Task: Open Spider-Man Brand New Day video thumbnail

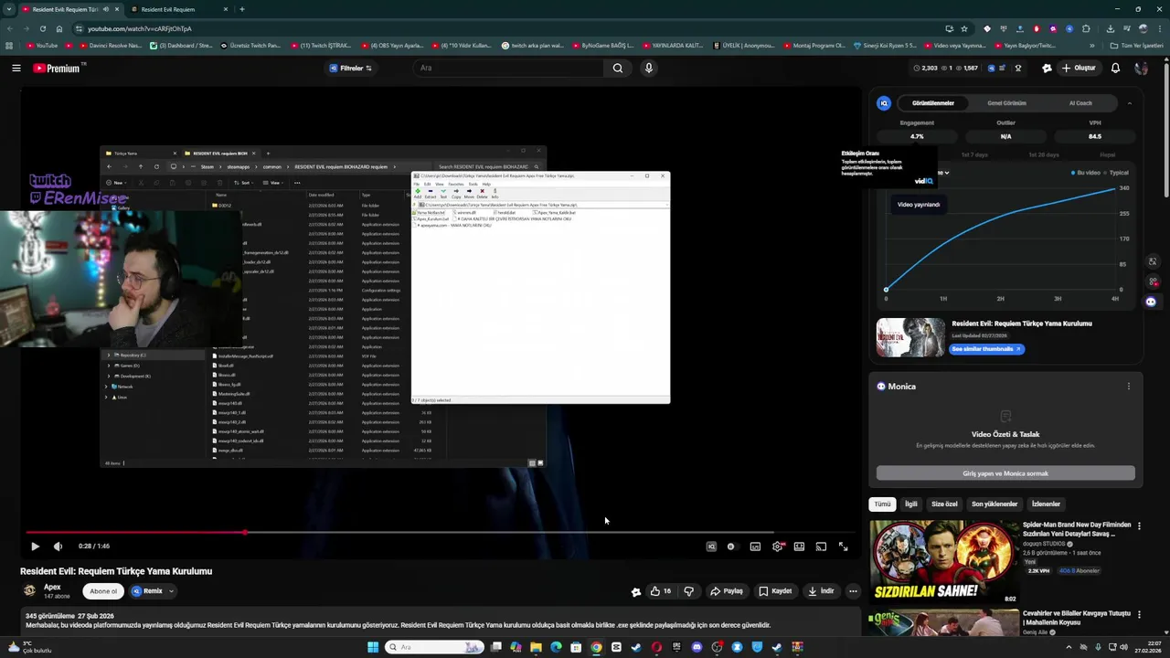Action: click(944, 562)
